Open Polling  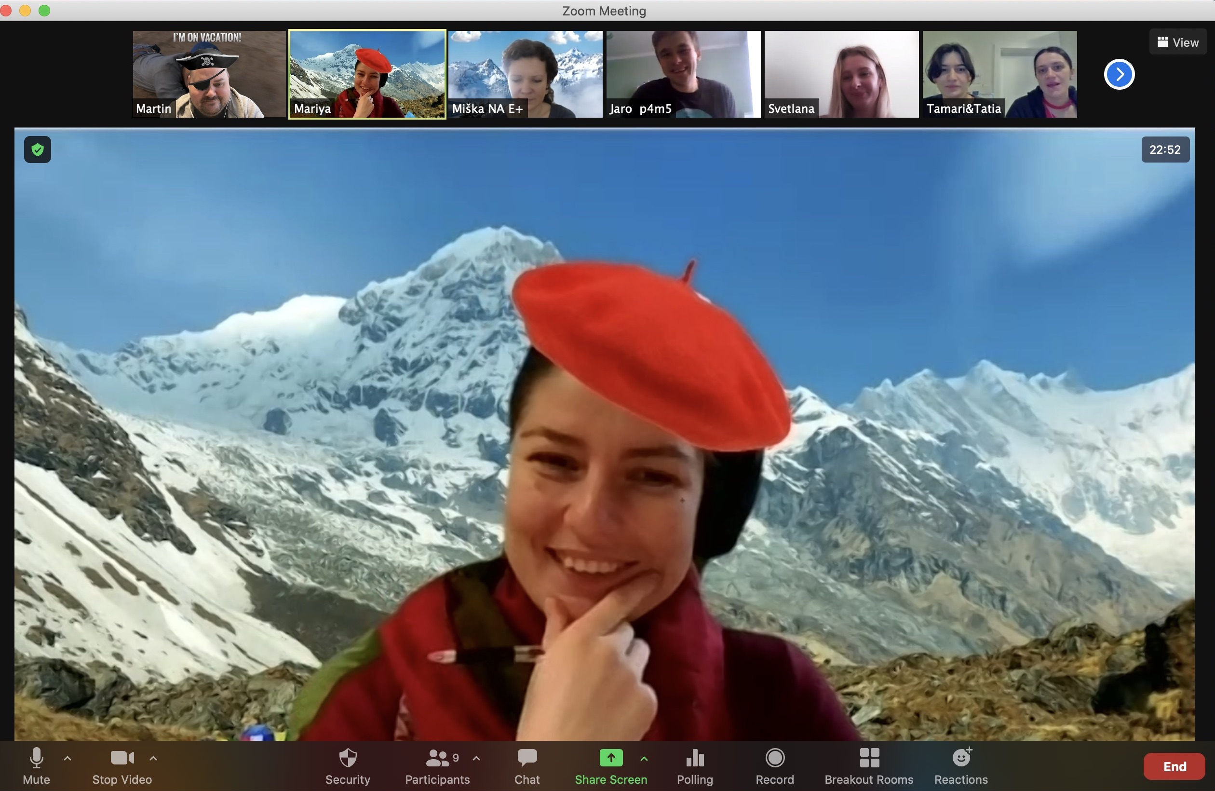point(695,765)
